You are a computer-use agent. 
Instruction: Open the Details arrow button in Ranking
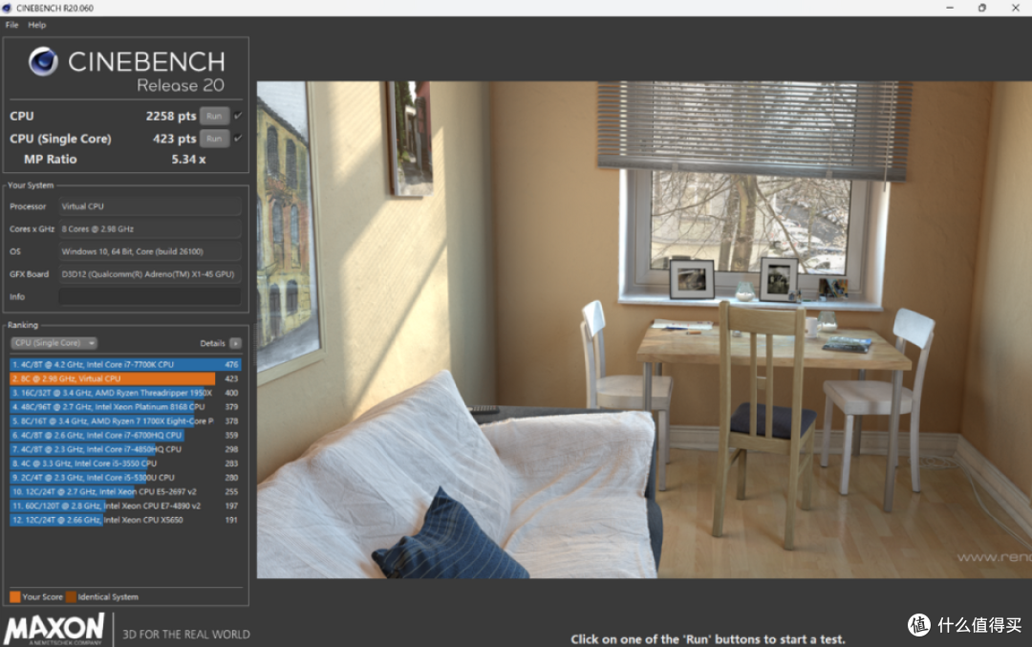tap(235, 343)
